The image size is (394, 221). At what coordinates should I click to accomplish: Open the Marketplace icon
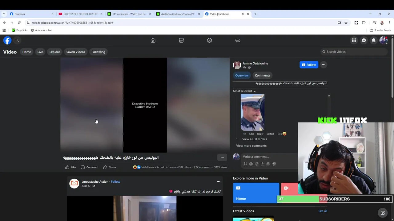tap(181, 40)
